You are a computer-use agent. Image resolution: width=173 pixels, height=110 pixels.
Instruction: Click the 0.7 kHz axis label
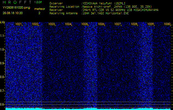tap(2, 91)
